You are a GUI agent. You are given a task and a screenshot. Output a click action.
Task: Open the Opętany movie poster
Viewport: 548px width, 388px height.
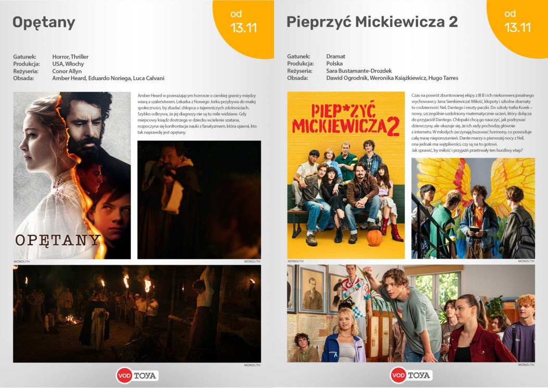[x=72, y=175]
